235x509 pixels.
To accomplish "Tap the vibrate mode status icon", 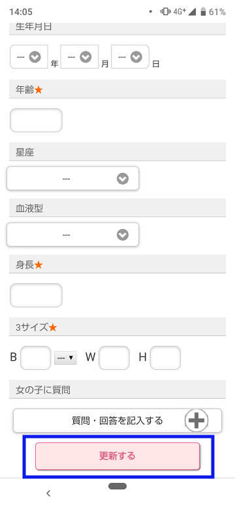I will coord(166,12).
